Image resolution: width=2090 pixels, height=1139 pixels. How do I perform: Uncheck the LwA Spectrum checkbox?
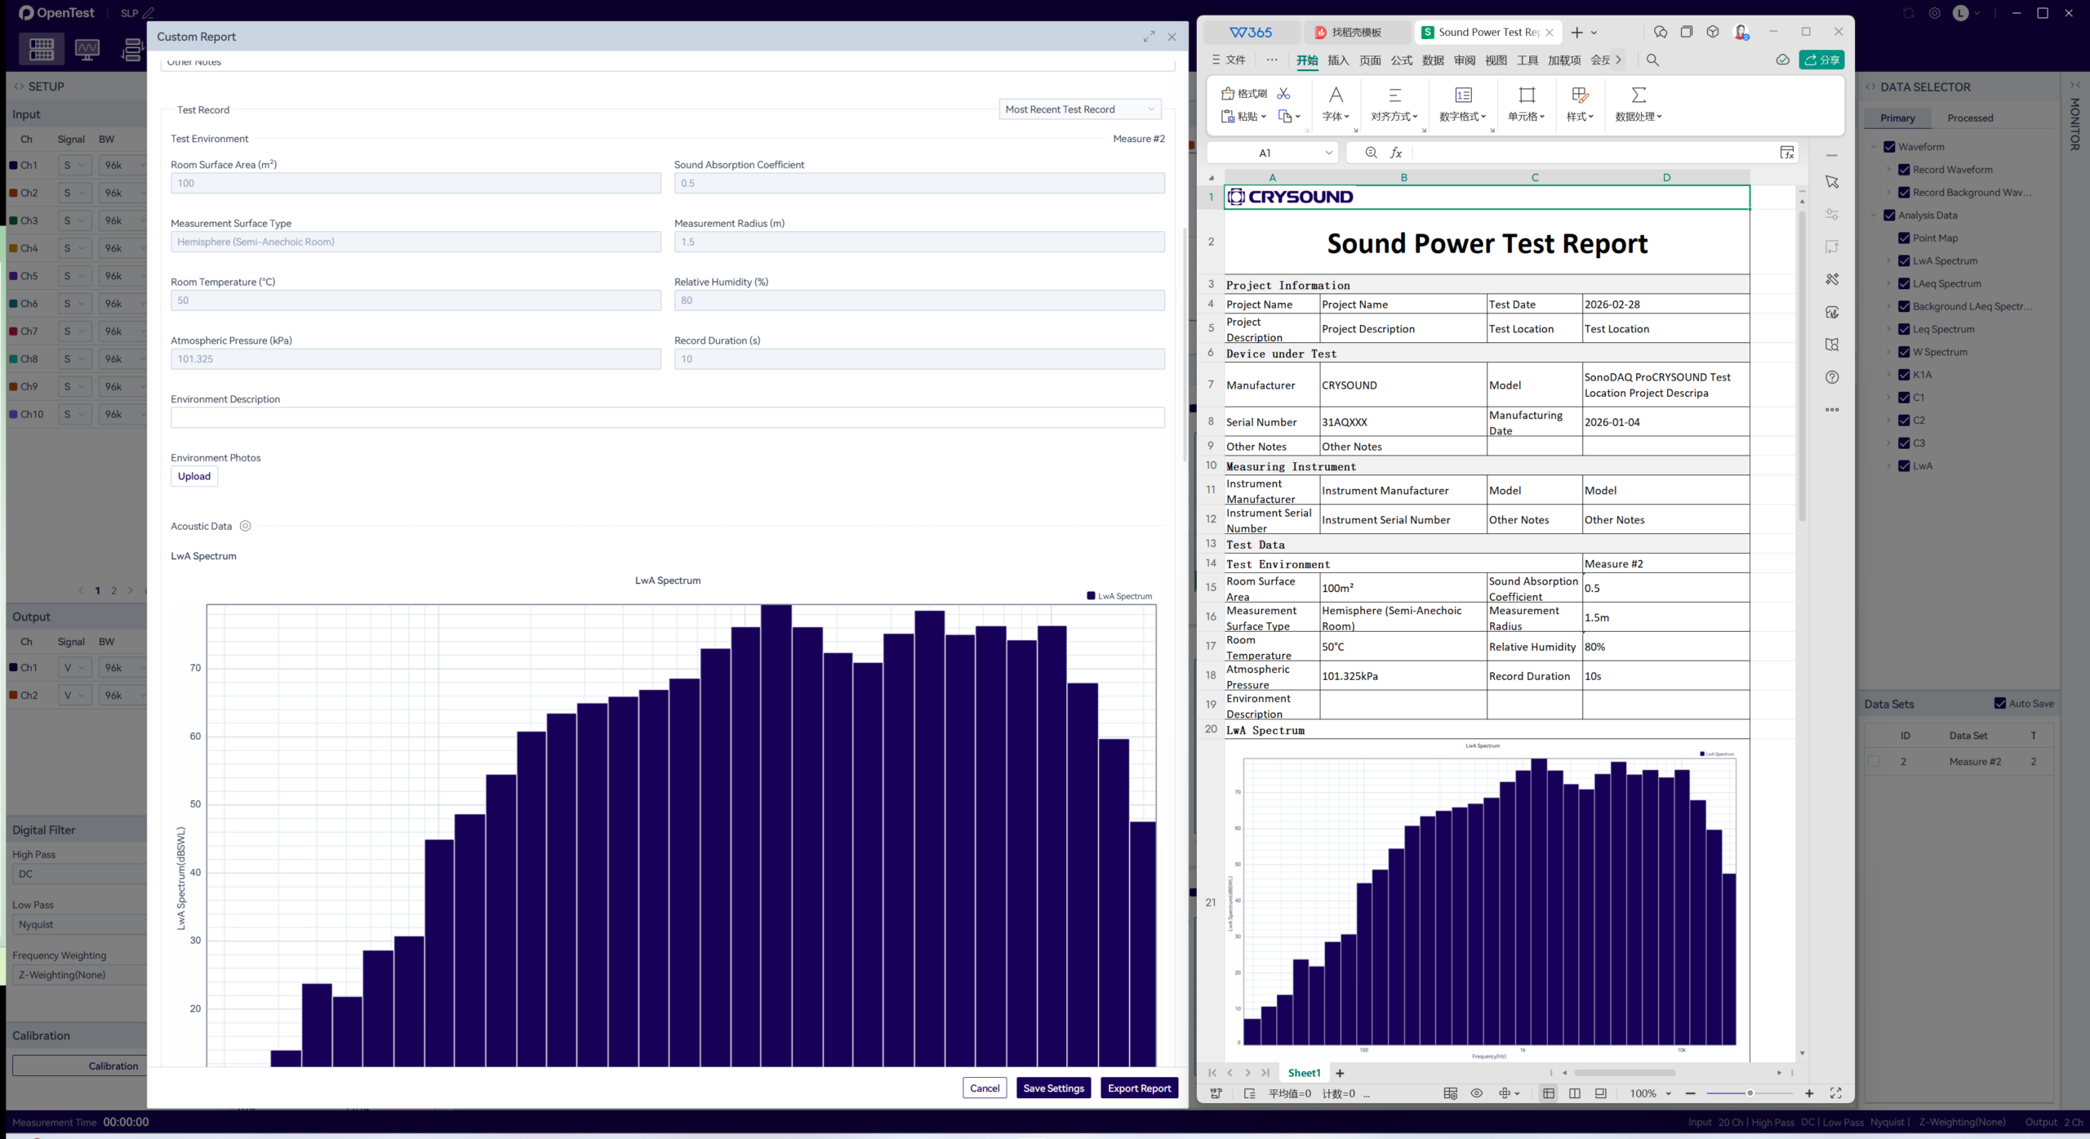tap(1904, 261)
